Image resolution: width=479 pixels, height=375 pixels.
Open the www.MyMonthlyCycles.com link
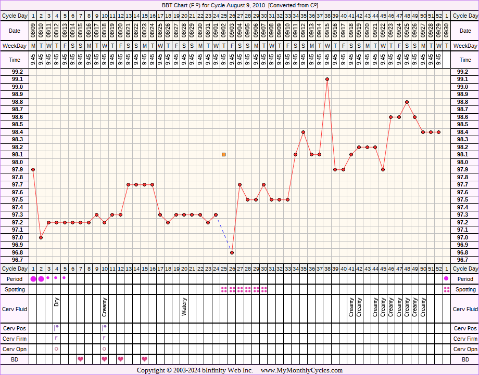click(301, 370)
